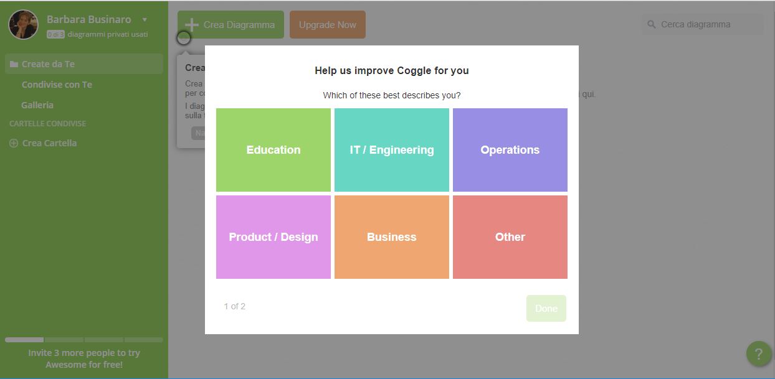Choose the IT / Engineering option
The image size is (775, 379).
392,150
